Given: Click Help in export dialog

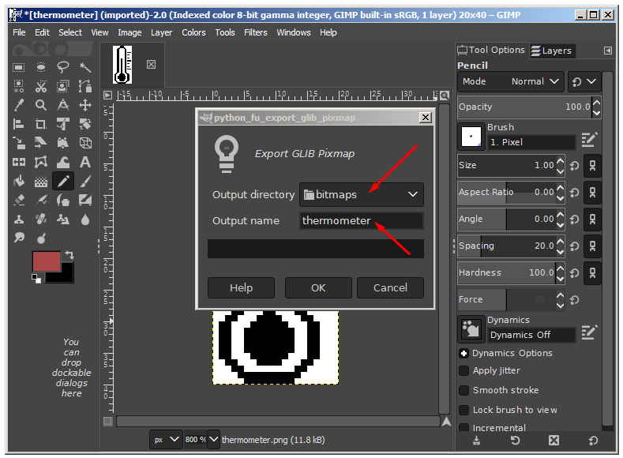Looking at the screenshot, I should tap(241, 287).
